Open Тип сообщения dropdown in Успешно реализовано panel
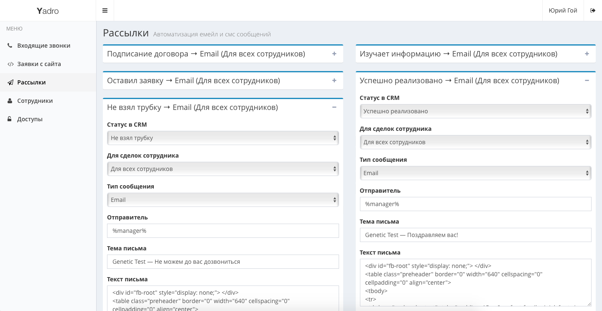 (475, 173)
